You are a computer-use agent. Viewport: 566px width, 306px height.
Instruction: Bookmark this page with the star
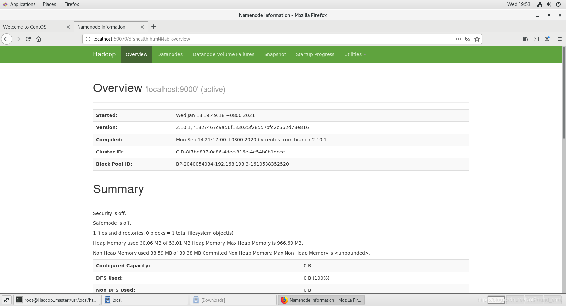pos(477,39)
